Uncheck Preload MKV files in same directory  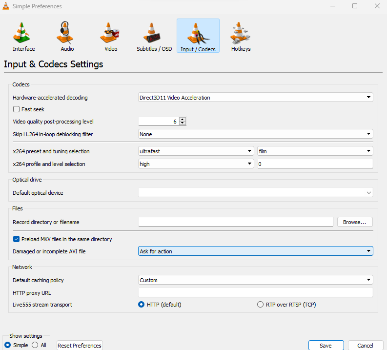pyautogui.click(x=16, y=239)
